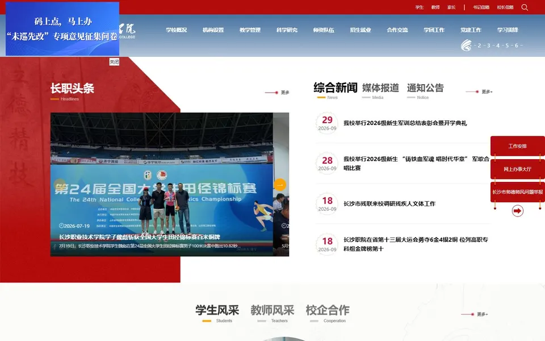Open the 机构设置 navigation menu

click(213, 30)
